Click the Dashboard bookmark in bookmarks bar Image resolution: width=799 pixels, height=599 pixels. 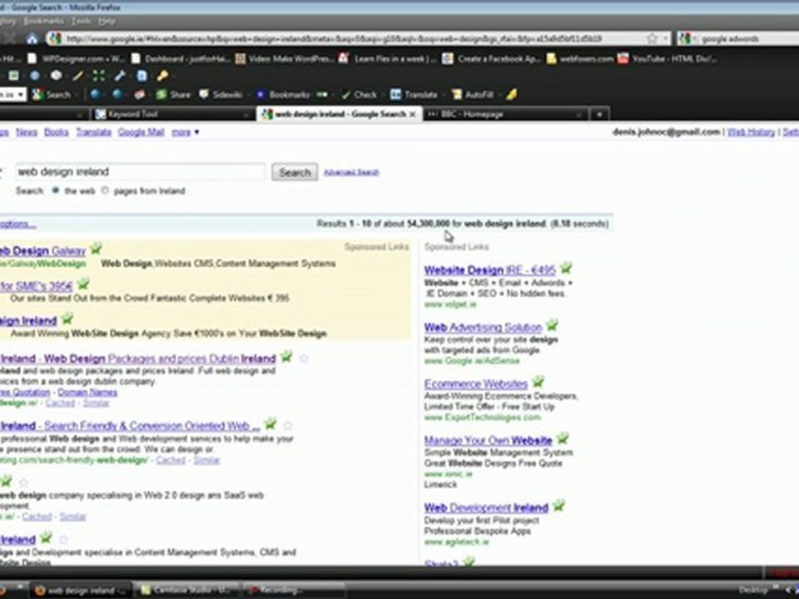(181, 58)
